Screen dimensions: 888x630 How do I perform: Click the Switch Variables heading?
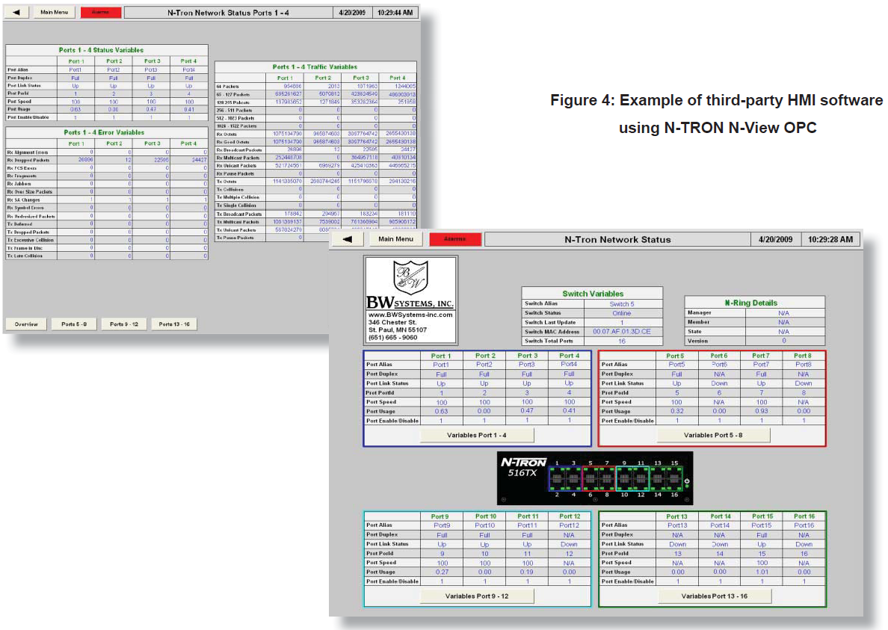coord(593,294)
